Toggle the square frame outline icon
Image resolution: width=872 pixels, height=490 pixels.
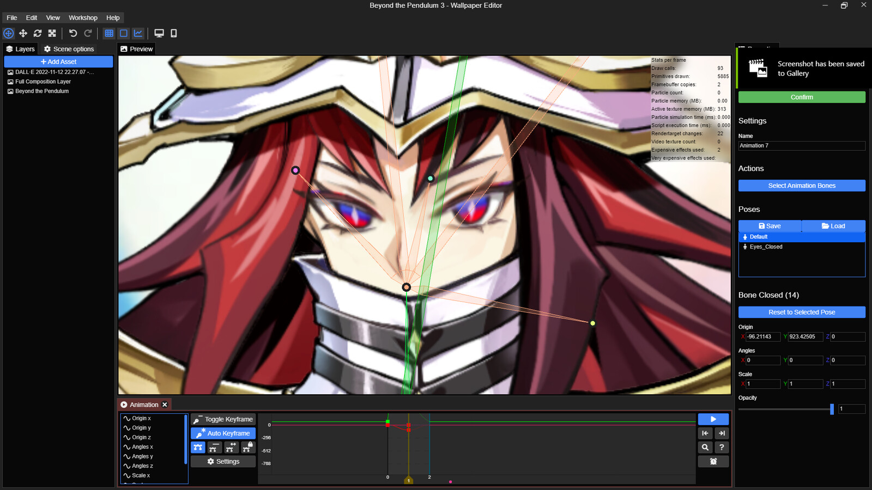coord(124,33)
